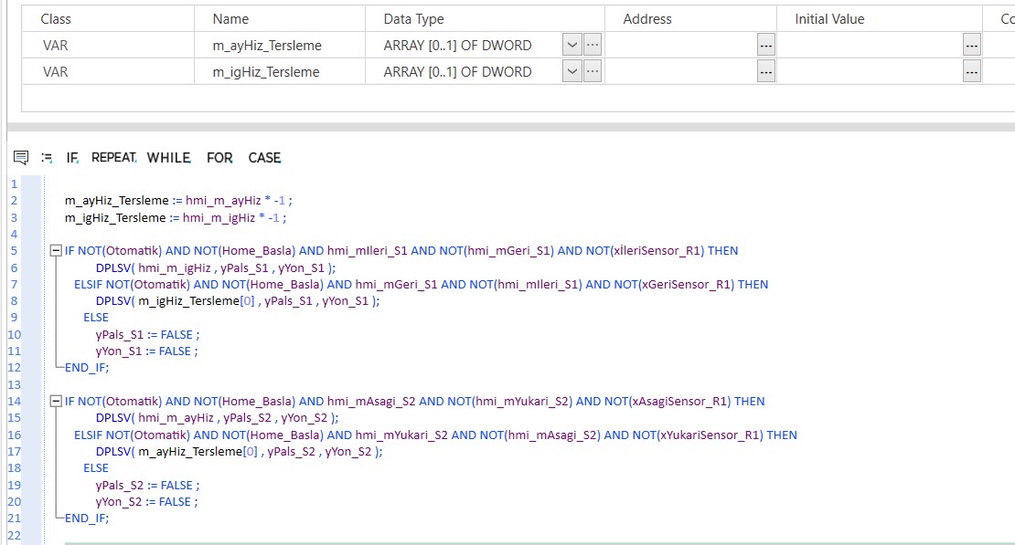
Task: Place cursor on hmi_m_ayHiz in line 2
Action: [x=223, y=201]
